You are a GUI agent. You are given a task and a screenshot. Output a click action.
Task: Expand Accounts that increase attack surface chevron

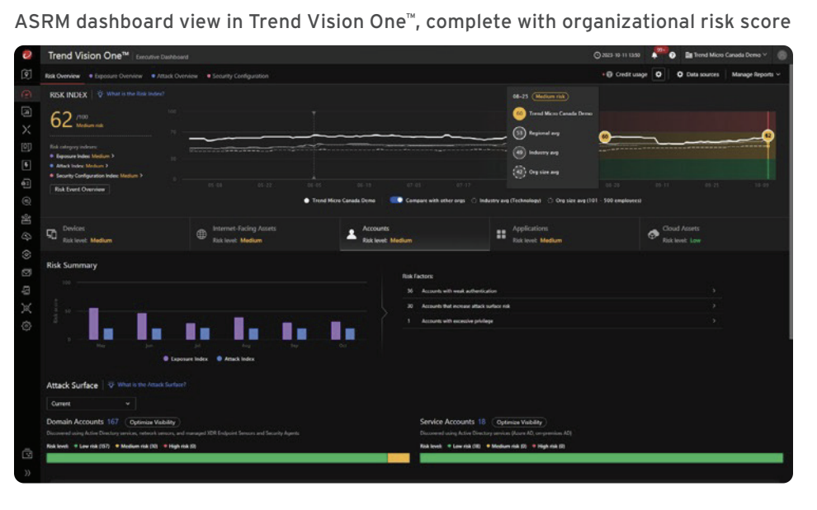pyautogui.click(x=714, y=306)
